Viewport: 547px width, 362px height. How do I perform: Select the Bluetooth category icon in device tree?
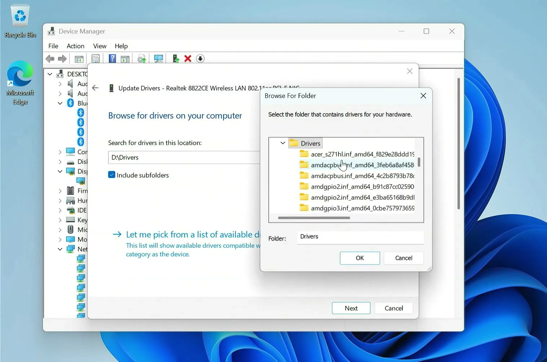tap(71, 103)
